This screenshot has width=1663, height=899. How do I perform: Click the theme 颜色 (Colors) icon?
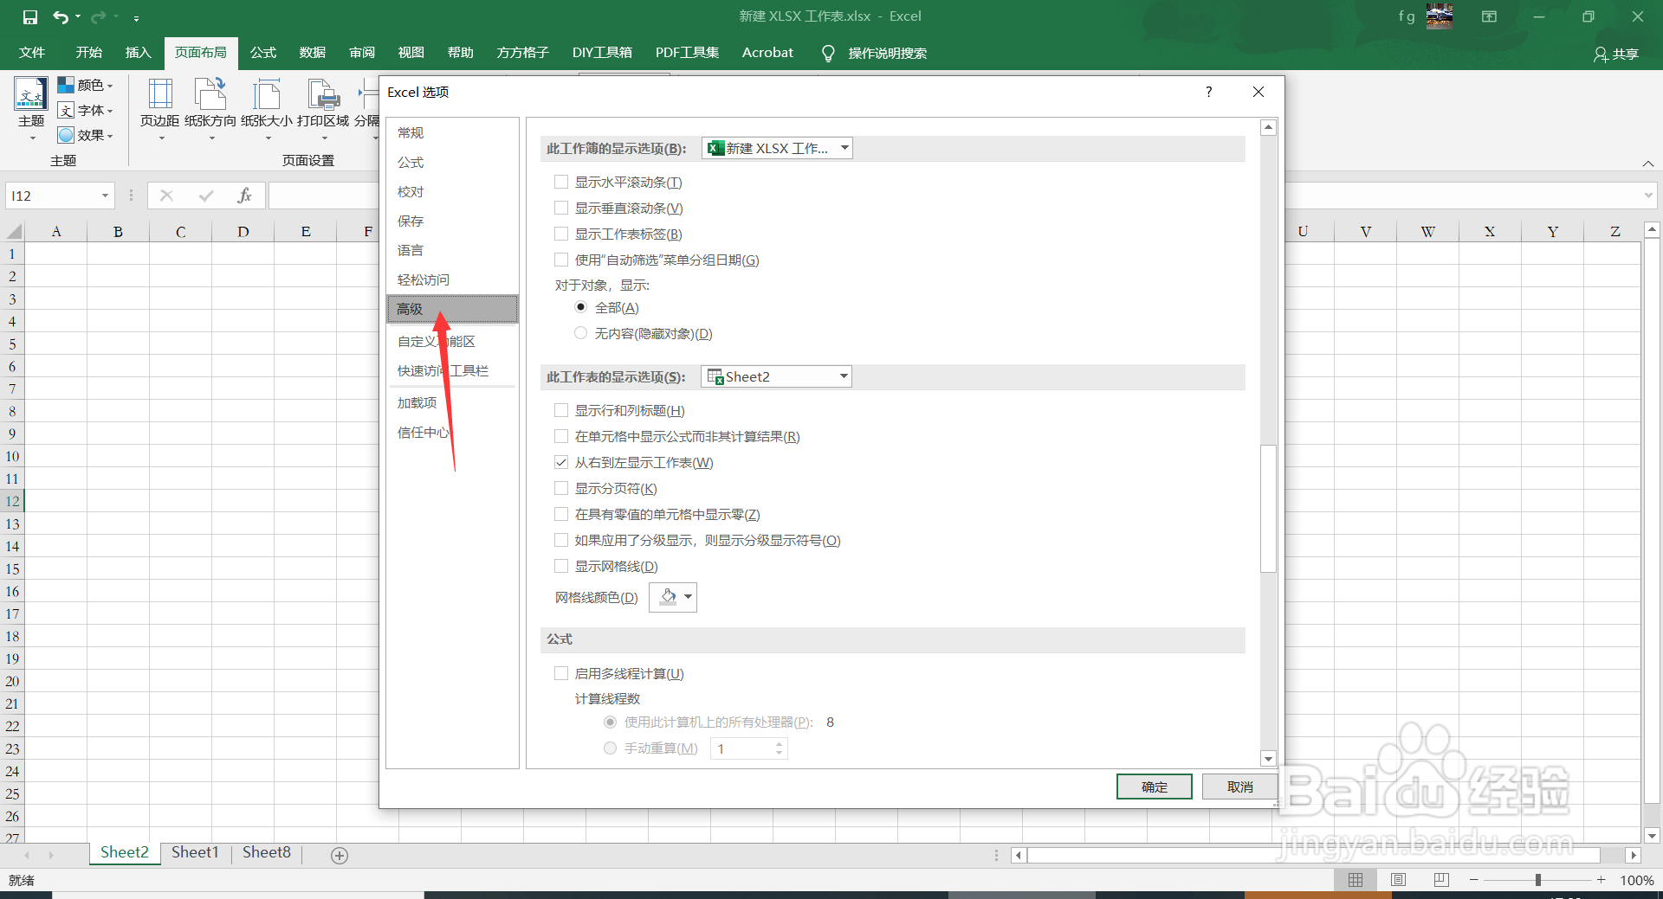(86, 85)
